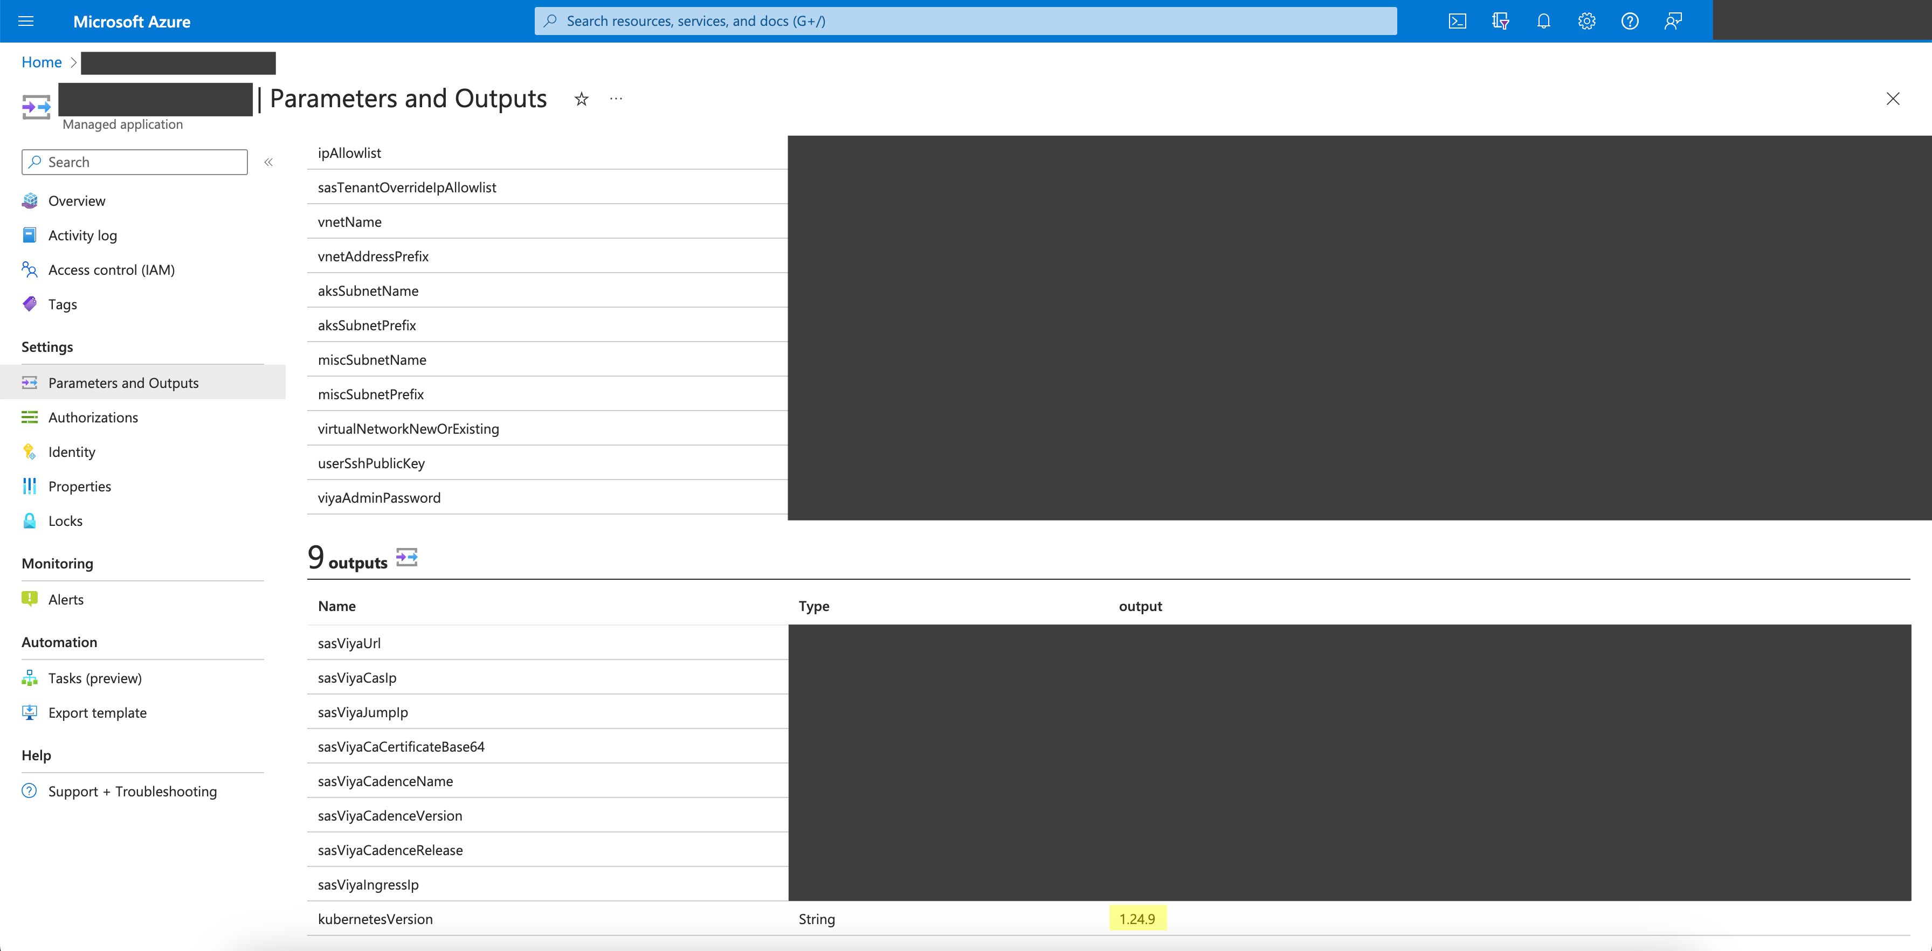1932x951 pixels.
Task: Click the help question mark icon
Action: click(1630, 21)
